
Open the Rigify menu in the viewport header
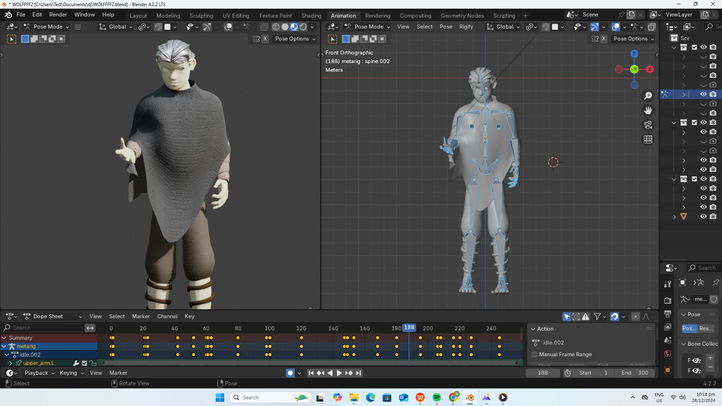(x=466, y=27)
